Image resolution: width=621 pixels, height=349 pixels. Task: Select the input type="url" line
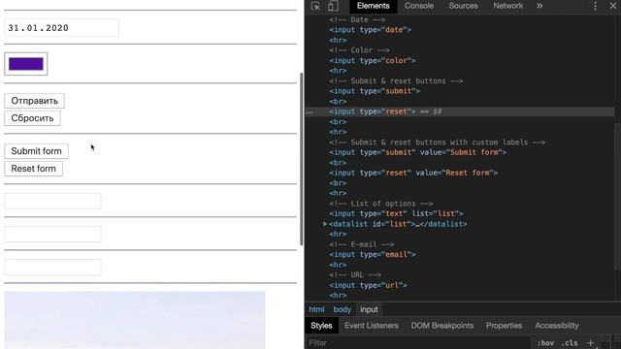coord(368,285)
